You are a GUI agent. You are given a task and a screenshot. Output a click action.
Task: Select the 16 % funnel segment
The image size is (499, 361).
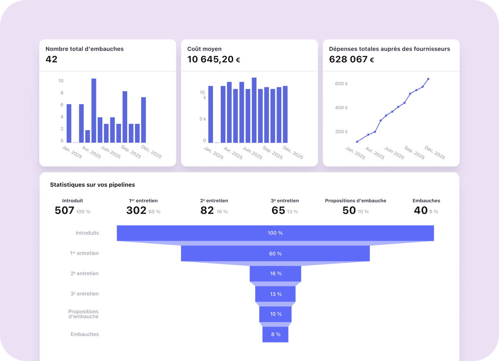coord(275,274)
